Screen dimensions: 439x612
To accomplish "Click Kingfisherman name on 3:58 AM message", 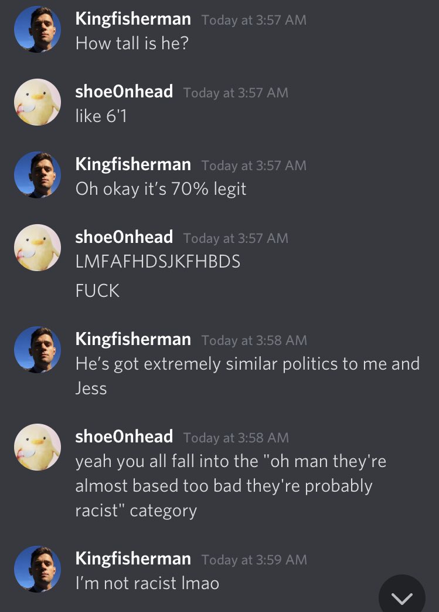I will coord(133,340).
